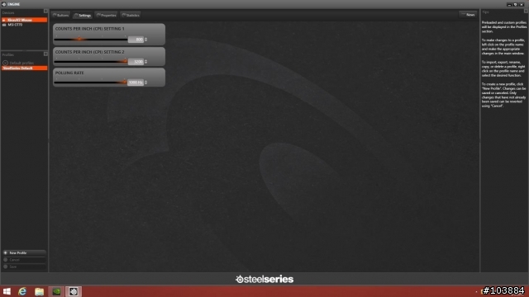Click the CPI Setting 2 stepper arrows

(146, 62)
